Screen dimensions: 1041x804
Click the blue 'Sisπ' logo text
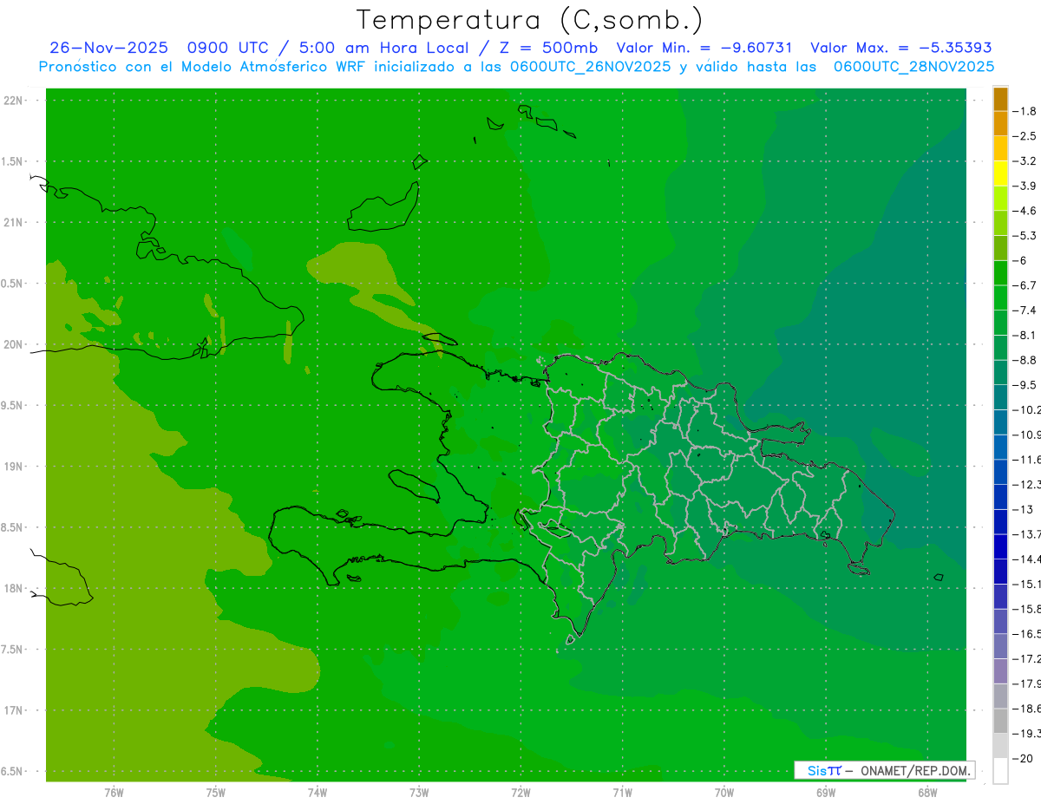[823, 770]
